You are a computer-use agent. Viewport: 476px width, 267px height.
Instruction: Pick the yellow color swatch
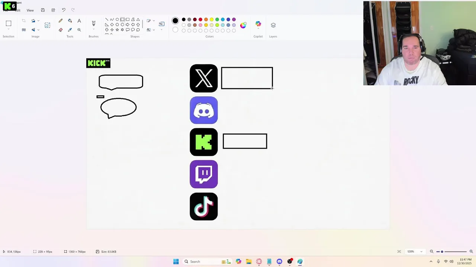pyautogui.click(x=212, y=19)
